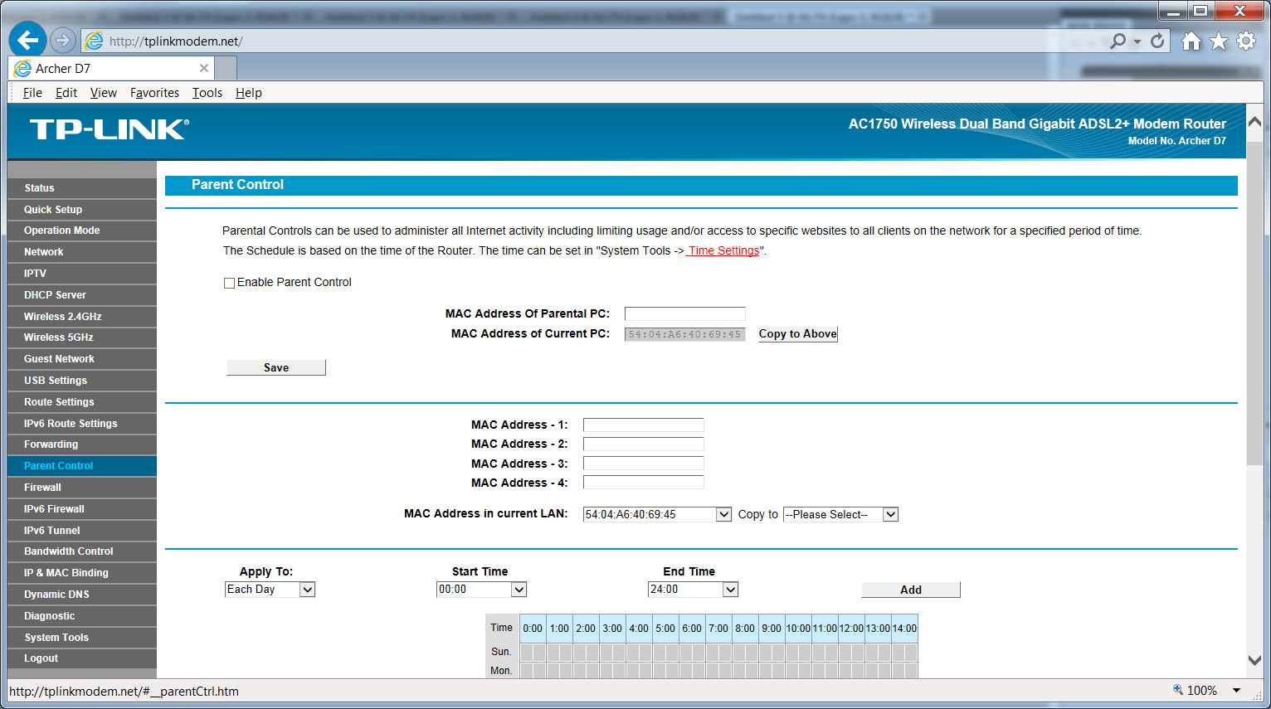Click the MAC Address - 3 field
Screen dimensions: 1271x709
(x=644, y=464)
